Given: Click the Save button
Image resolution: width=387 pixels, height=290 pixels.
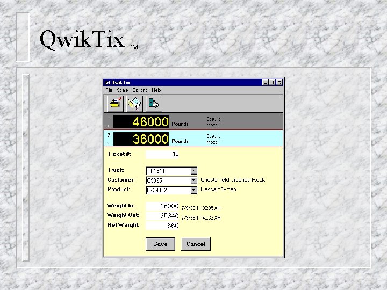Looking at the screenshot, I should pos(160,244).
